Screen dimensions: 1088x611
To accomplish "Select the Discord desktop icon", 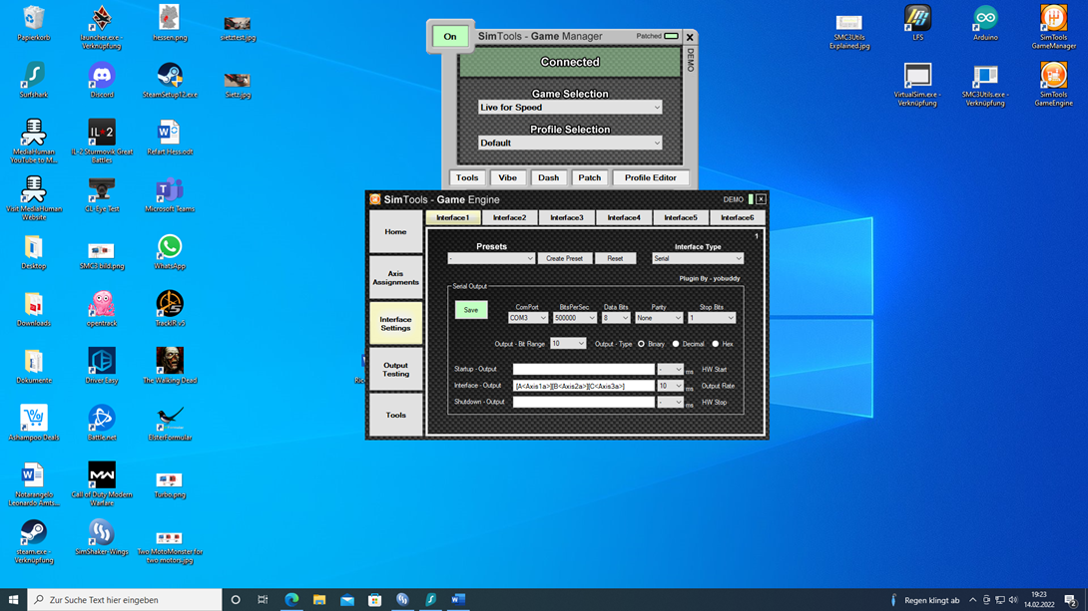I will point(101,80).
